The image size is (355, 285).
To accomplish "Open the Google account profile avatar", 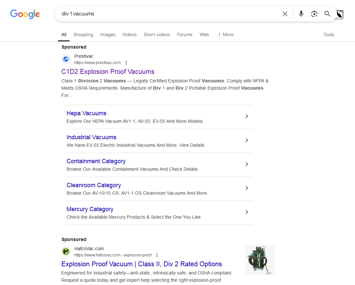I will (x=340, y=15).
